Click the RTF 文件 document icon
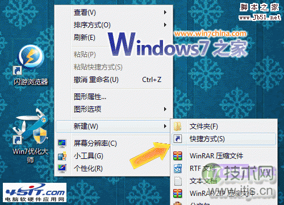 178,169
